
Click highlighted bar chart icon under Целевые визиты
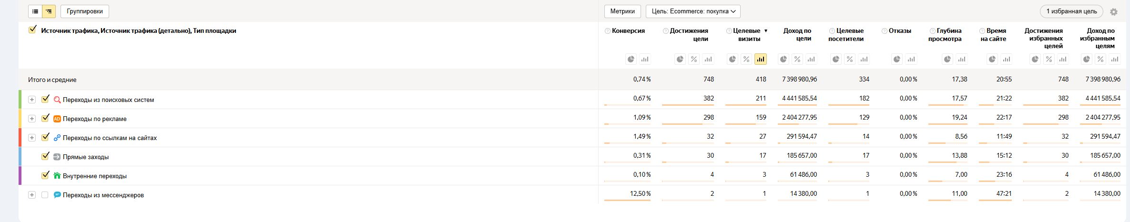click(761, 60)
